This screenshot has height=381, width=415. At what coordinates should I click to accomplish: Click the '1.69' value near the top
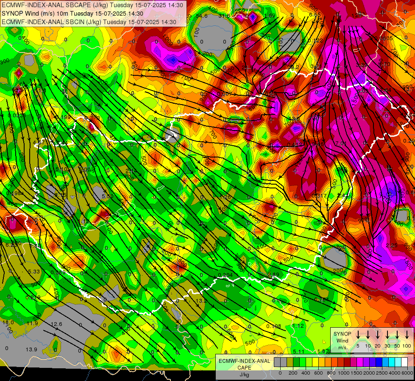click(x=270, y=16)
